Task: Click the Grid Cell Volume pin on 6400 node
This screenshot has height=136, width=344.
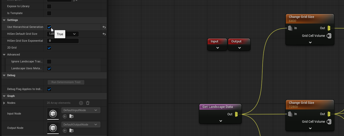Action: pos(329,36)
